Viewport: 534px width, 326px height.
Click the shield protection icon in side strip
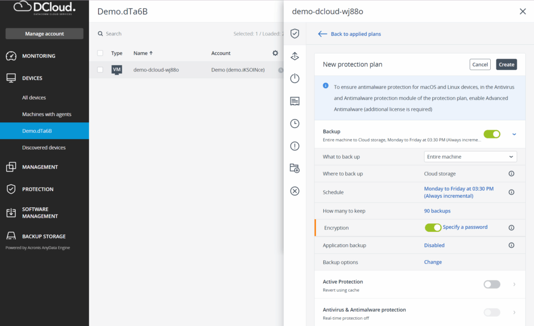[x=295, y=34]
